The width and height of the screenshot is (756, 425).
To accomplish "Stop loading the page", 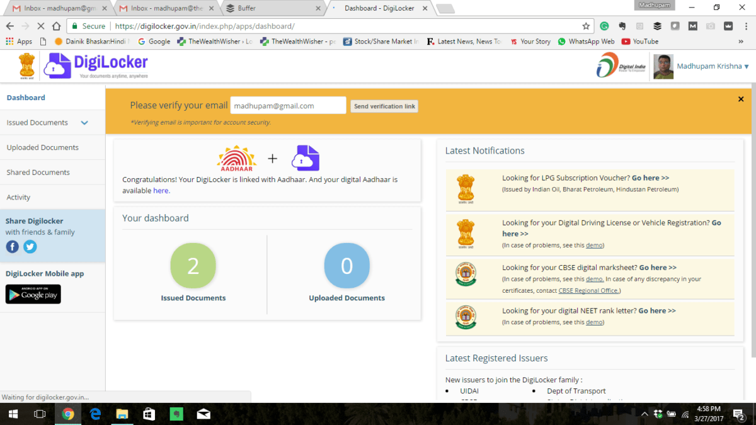I will pyautogui.click(x=40, y=26).
